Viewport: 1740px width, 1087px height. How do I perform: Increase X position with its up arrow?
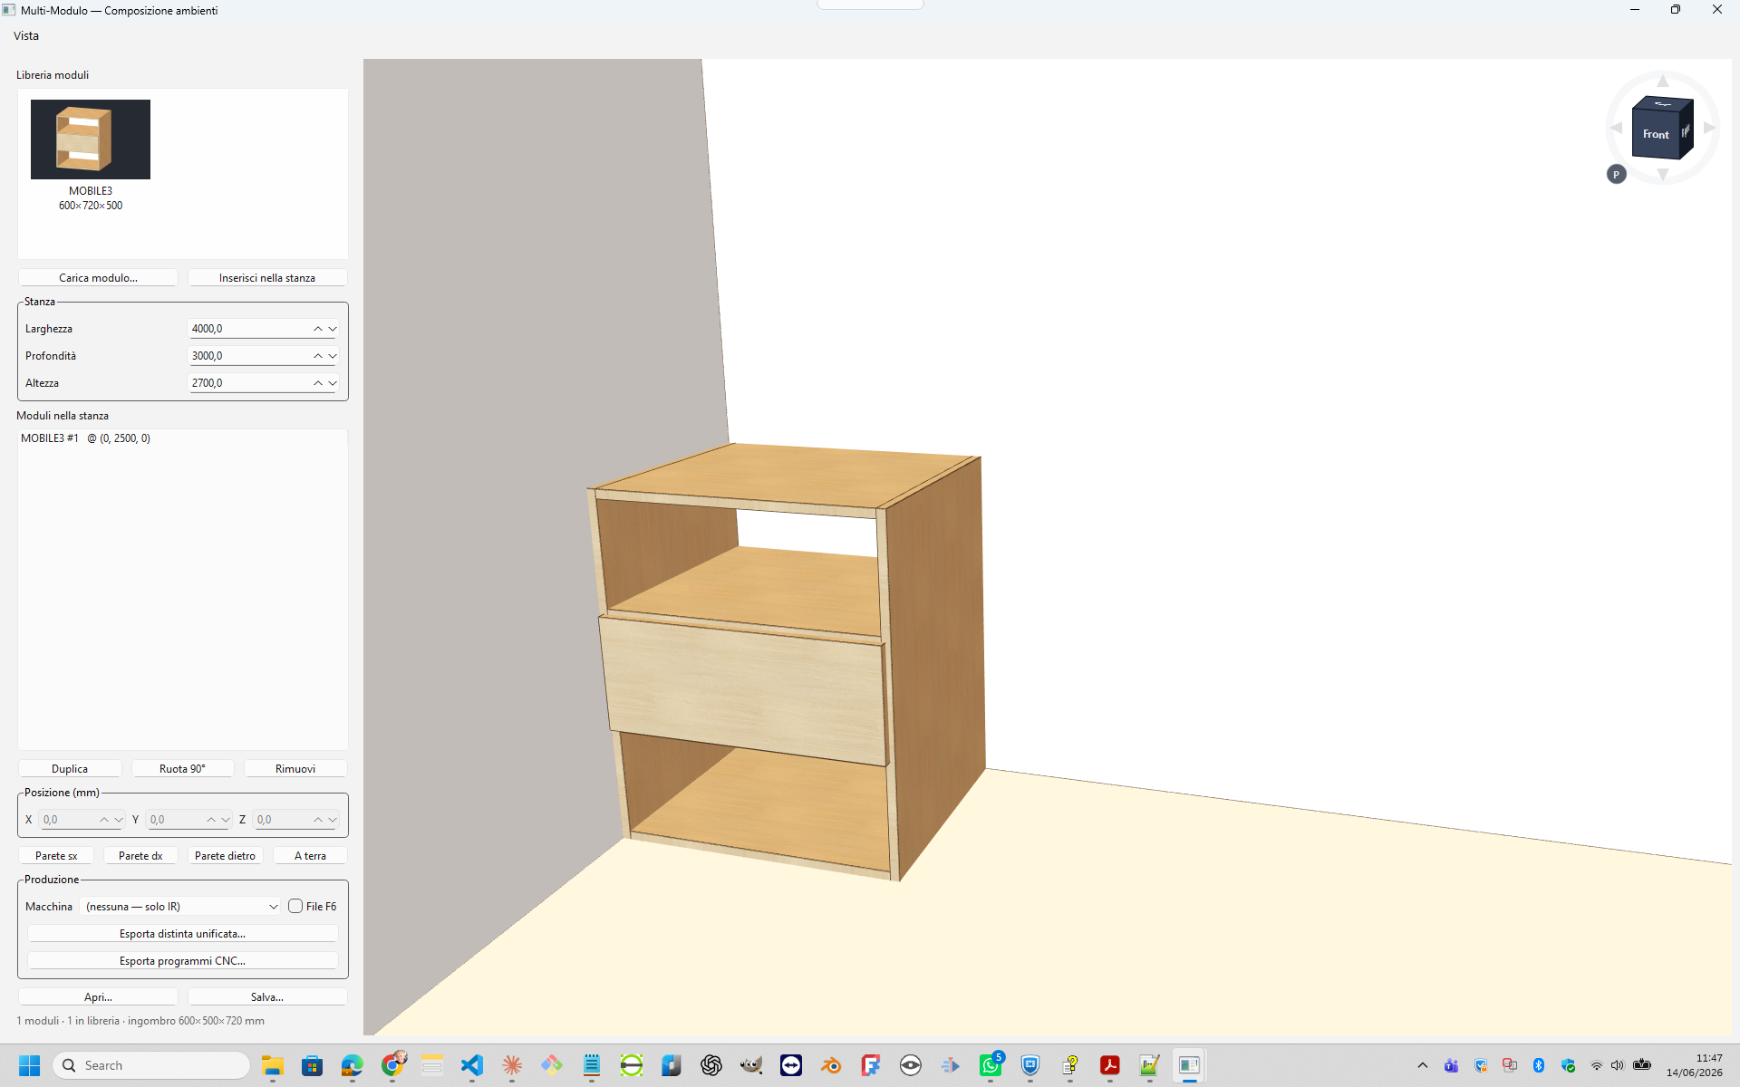(104, 820)
